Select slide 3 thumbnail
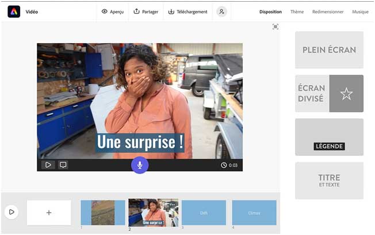 204,213
